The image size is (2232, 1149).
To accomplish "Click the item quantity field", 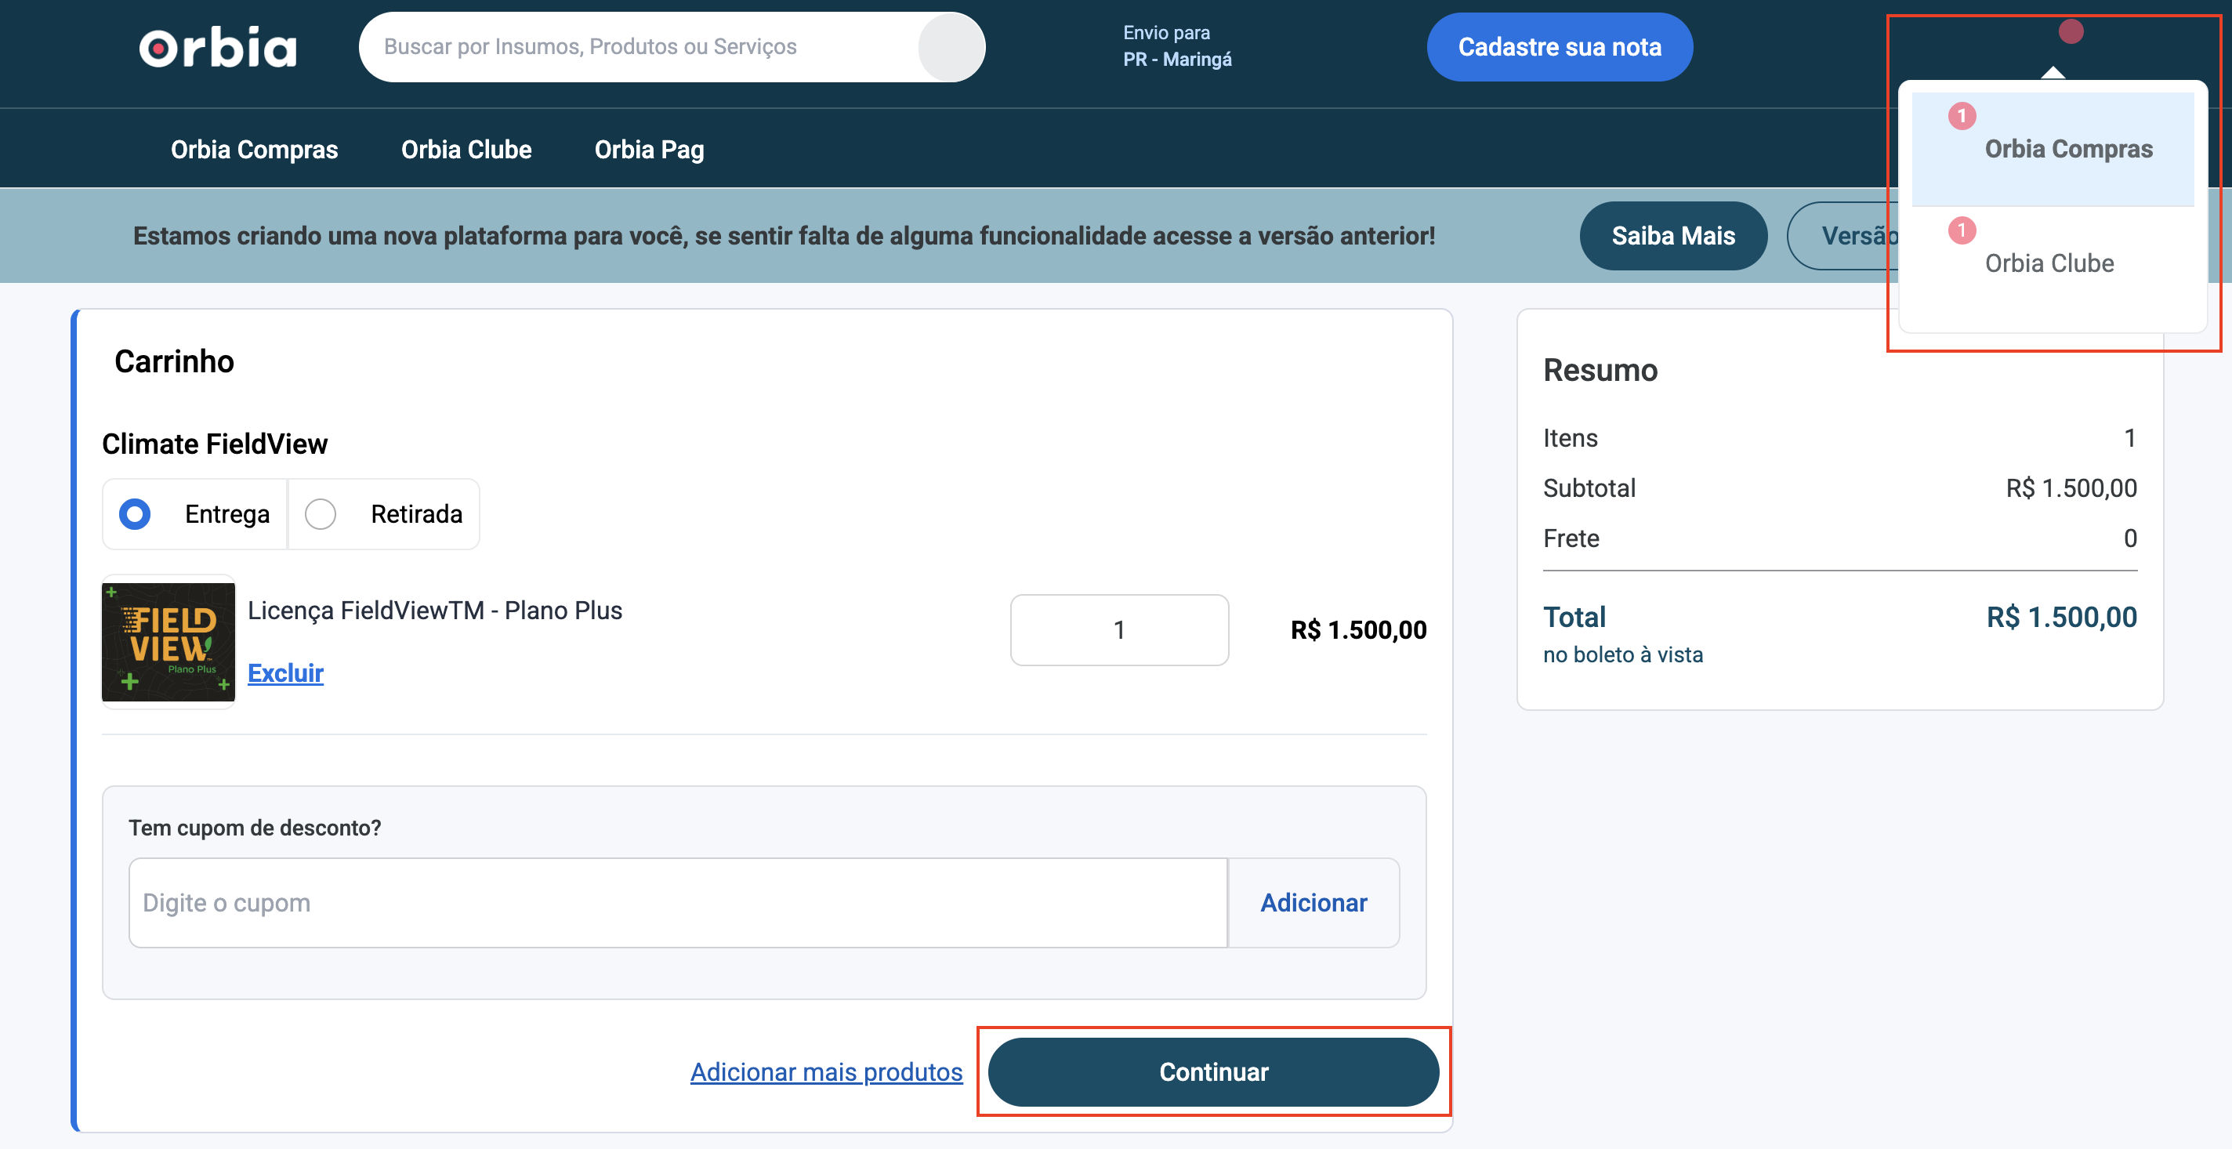I will pos(1118,630).
